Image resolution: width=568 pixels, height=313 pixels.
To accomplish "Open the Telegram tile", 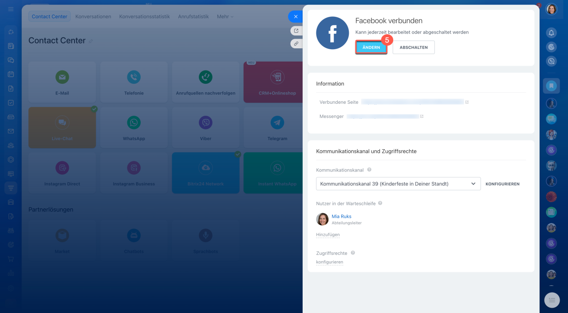I will [273, 128].
